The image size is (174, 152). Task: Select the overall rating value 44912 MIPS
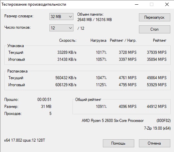pos(157,107)
